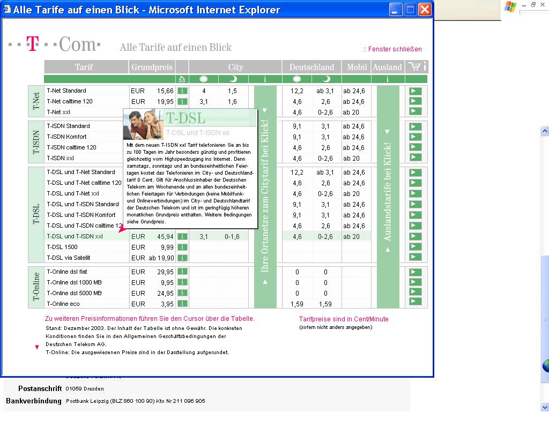Click the T-Com logo
This screenshot has height=428, width=549.
(55, 44)
